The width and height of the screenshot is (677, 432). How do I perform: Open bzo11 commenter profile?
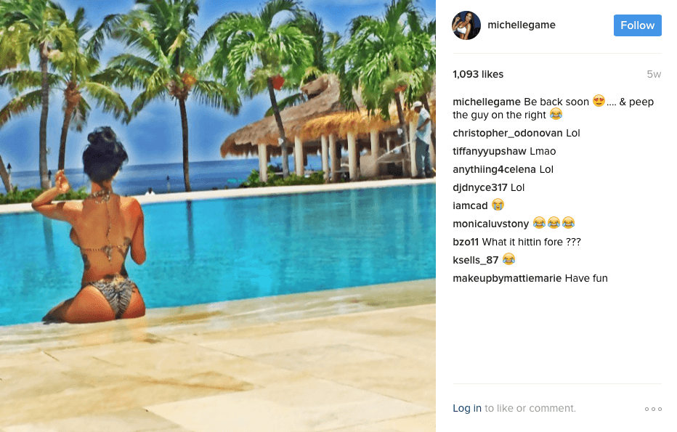pyautogui.click(x=466, y=242)
